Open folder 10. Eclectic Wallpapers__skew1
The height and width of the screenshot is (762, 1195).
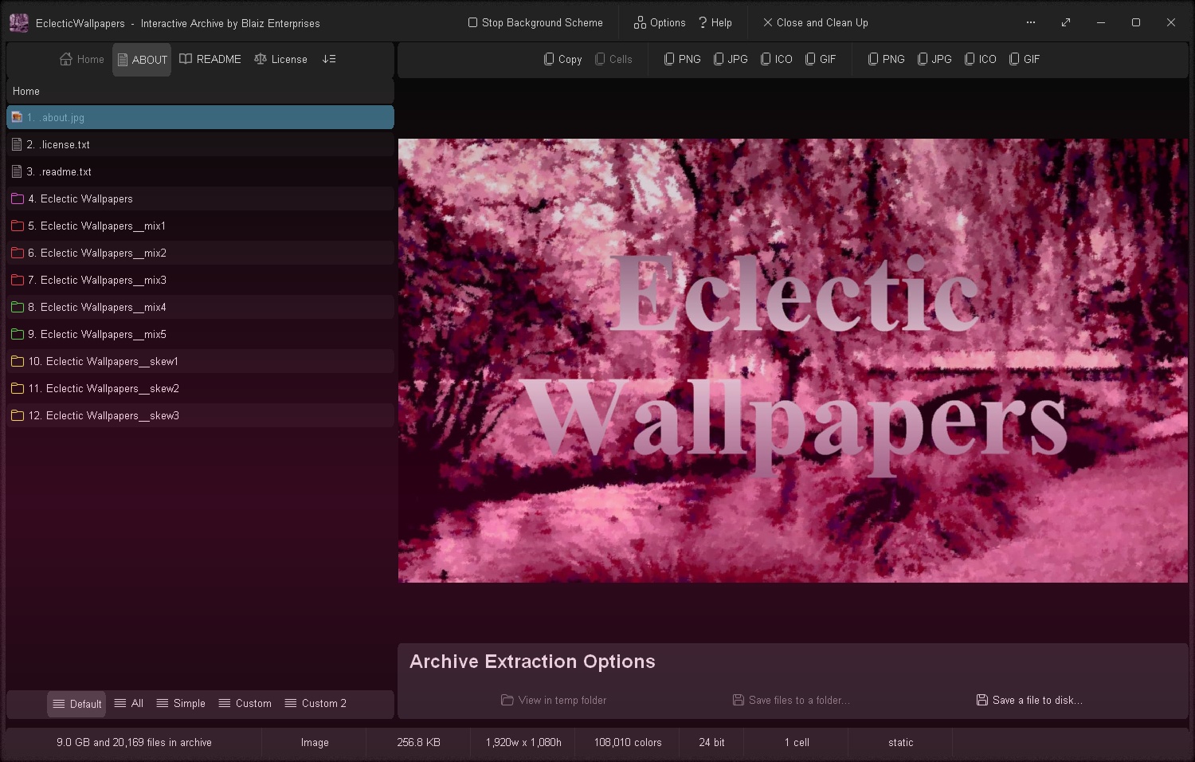click(200, 361)
